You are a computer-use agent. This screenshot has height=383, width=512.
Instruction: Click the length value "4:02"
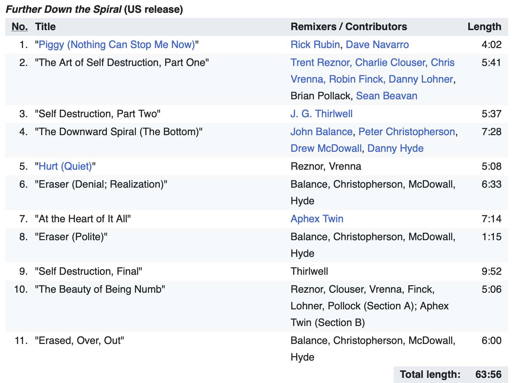coord(492,45)
